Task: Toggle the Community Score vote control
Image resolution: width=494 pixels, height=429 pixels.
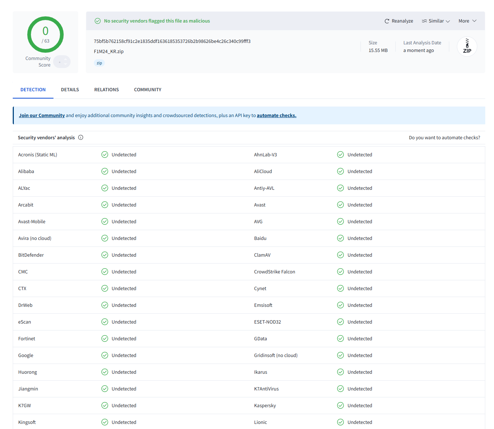Action: (x=62, y=62)
